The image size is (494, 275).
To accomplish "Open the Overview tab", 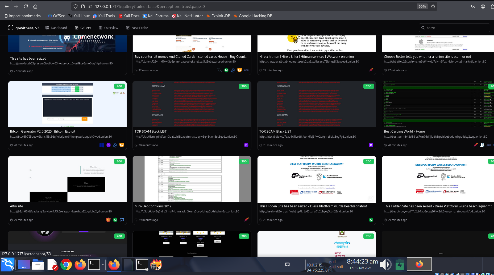I will pyautogui.click(x=109, y=28).
